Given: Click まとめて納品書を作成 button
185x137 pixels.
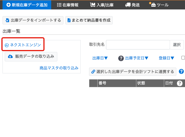Looking at the screenshot, I should click(89, 20).
